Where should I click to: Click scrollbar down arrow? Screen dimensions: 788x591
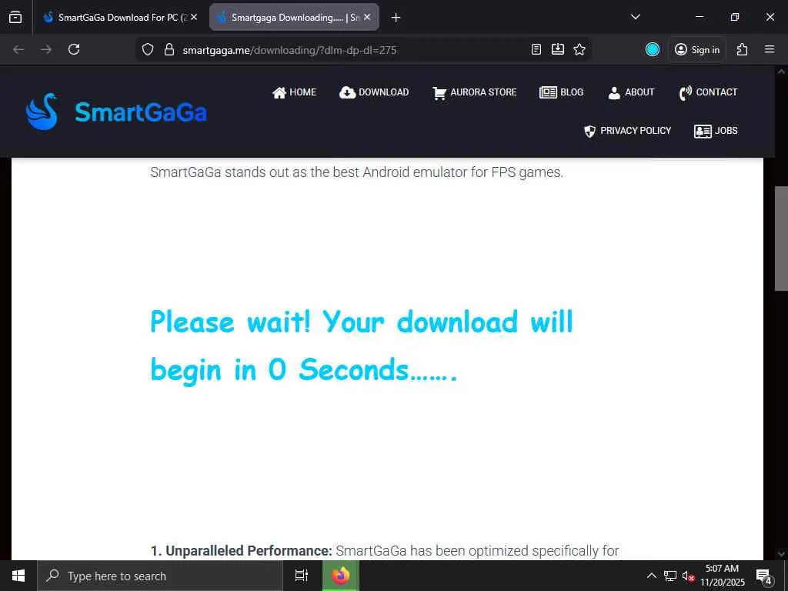[x=781, y=554]
